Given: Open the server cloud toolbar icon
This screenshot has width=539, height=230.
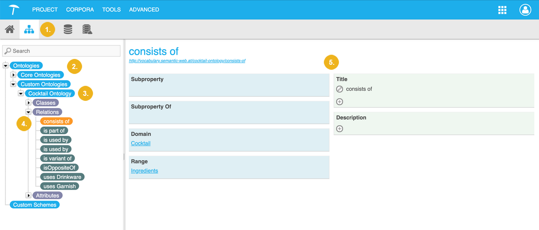Looking at the screenshot, I should coord(87,29).
